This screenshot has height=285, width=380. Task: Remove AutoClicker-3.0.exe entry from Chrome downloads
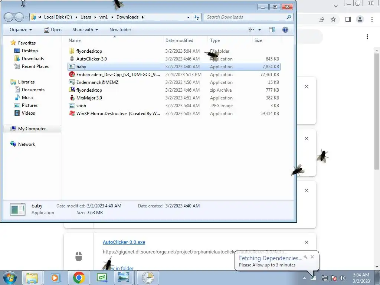tap(306, 242)
